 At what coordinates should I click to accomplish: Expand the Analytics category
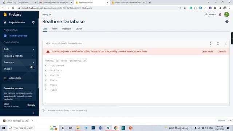pyautogui.click(x=19, y=62)
